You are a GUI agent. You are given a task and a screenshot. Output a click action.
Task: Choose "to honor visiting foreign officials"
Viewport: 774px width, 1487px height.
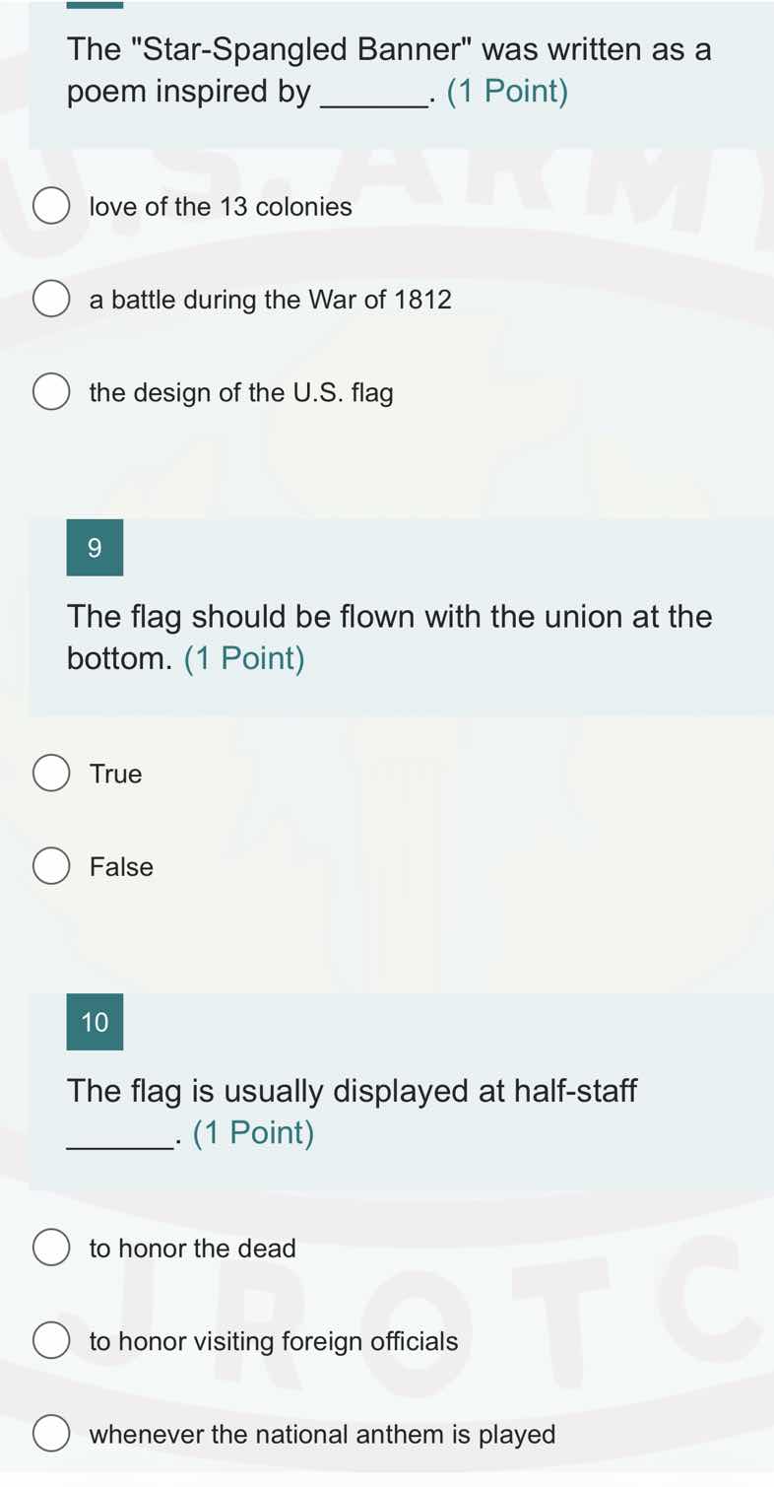click(50, 1340)
